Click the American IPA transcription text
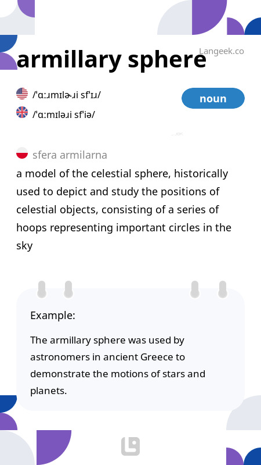Viewport: 261px width, 465px height. click(67, 95)
